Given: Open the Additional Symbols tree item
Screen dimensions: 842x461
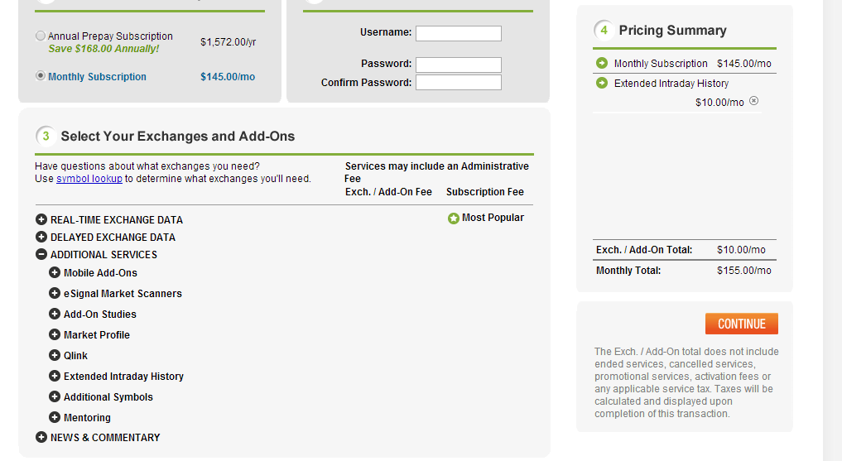Looking at the screenshot, I should coord(108,397).
